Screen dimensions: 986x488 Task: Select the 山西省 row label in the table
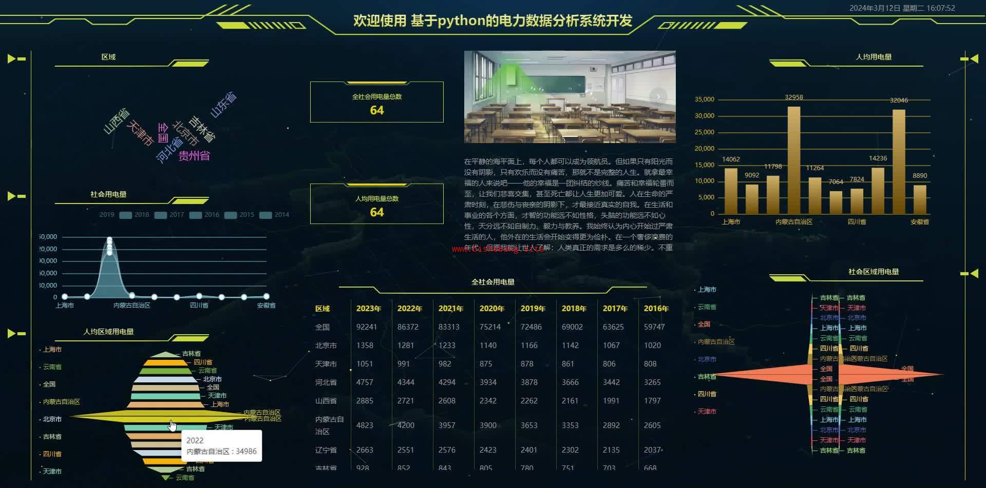tap(326, 401)
